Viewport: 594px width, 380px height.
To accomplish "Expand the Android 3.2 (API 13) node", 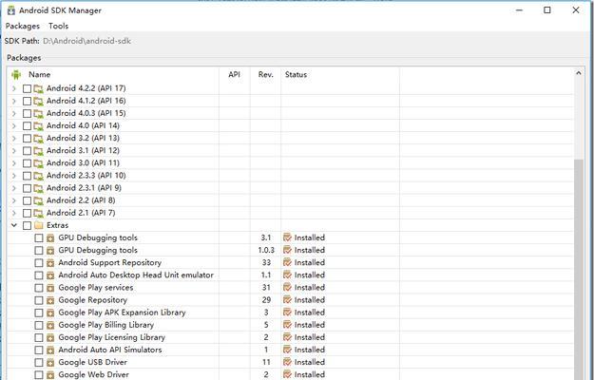I will [14, 139].
